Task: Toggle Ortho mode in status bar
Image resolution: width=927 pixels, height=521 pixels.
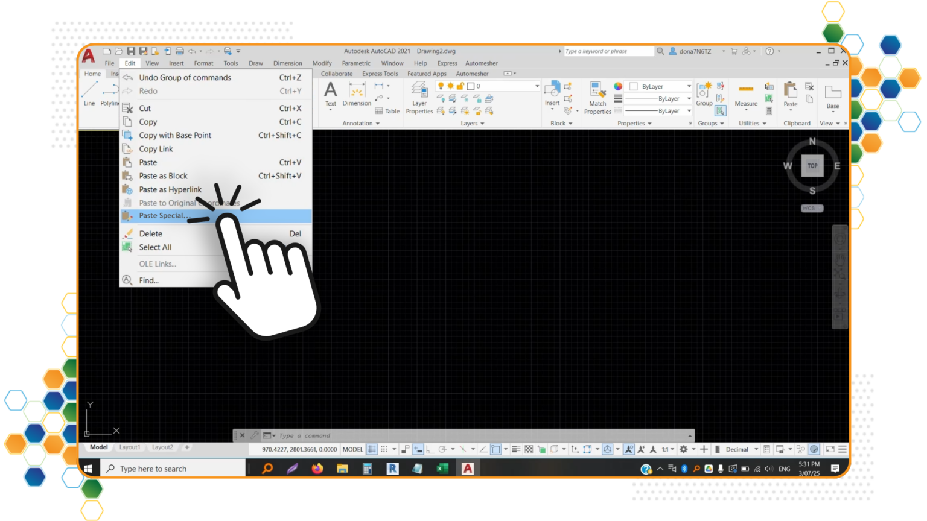Action: [x=430, y=449]
